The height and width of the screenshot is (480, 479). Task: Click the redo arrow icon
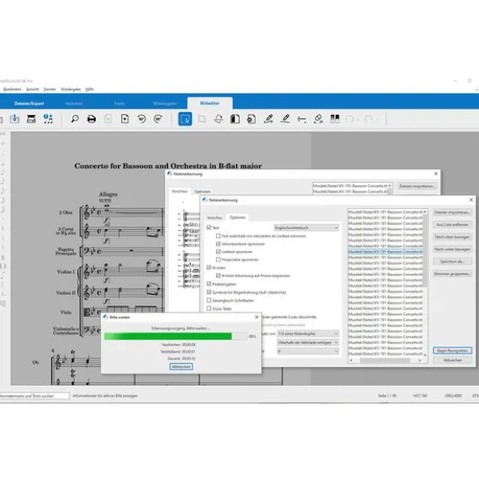click(x=369, y=119)
